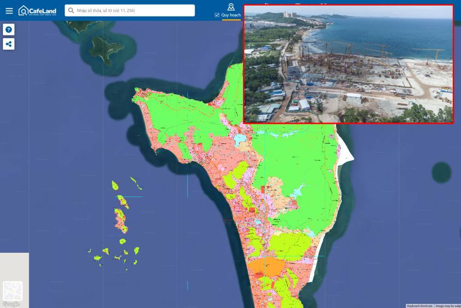Open the hamburger navigation menu
Viewport: 461px width, 308px height.
pos(9,11)
